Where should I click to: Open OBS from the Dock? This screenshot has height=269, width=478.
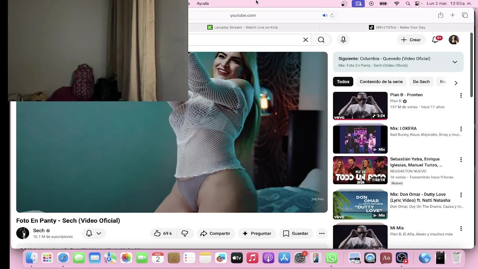pyautogui.click(x=402, y=258)
